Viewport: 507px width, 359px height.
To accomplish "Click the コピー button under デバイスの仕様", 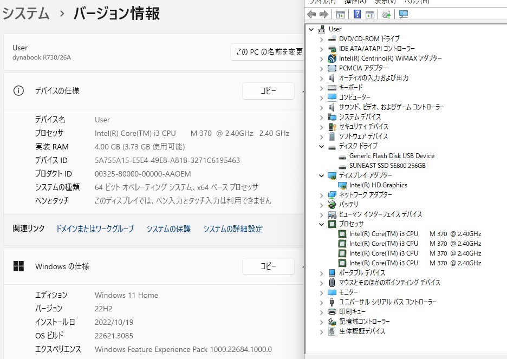I will coord(268,91).
